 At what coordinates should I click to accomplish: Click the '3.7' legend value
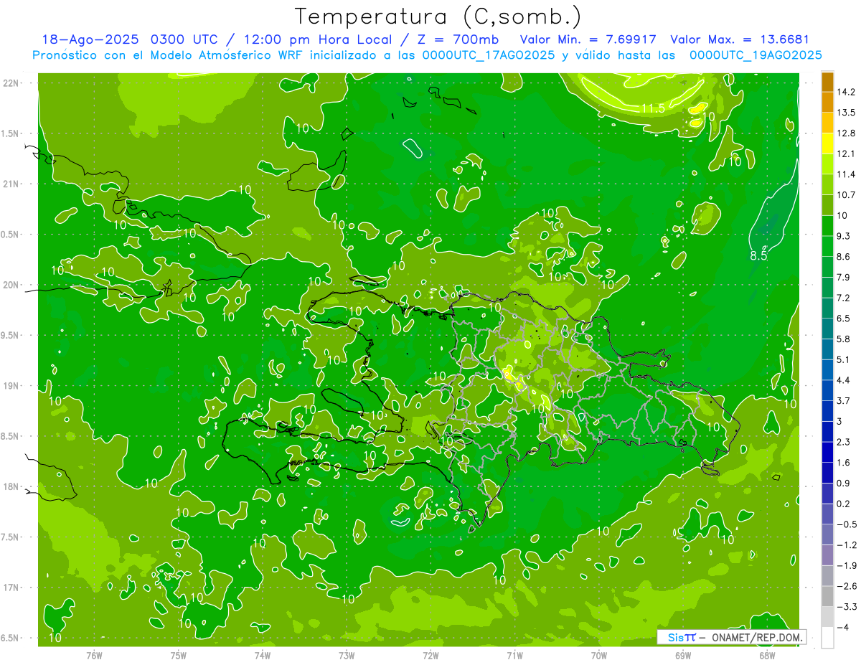pos(844,400)
